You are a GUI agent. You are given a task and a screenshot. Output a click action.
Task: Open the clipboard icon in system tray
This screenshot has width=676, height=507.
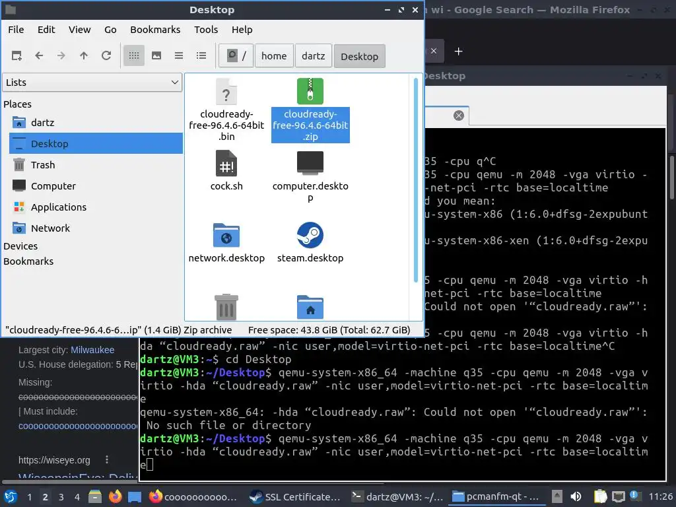point(600,497)
